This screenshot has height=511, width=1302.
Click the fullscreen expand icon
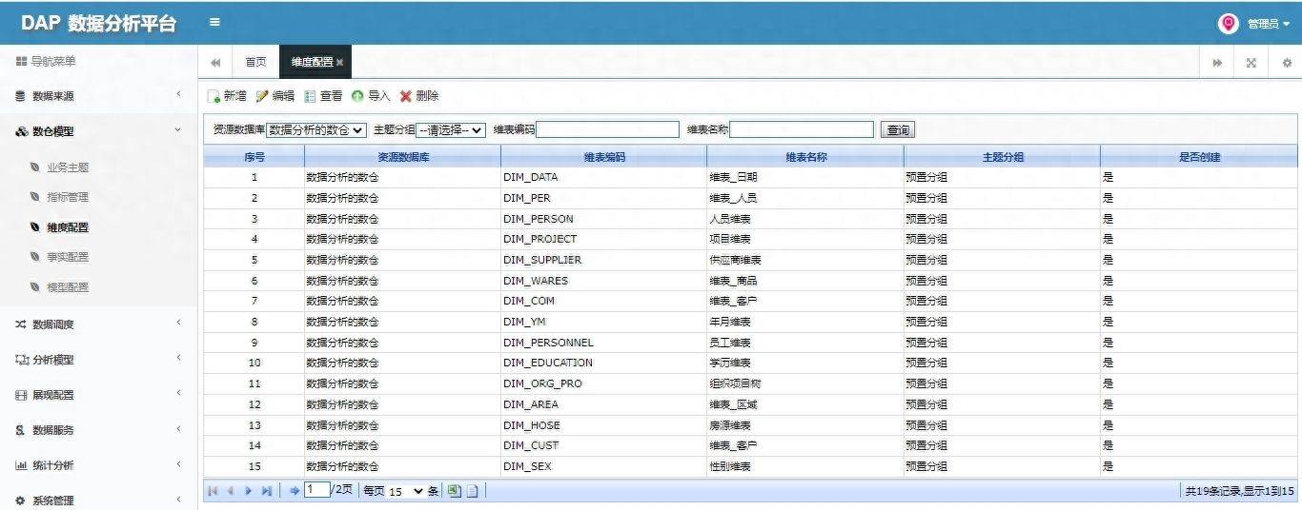(1251, 63)
